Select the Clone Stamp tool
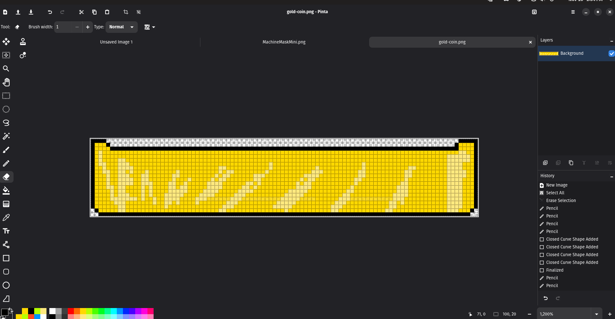This screenshot has height=319, width=615. pyautogui.click(x=23, y=42)
